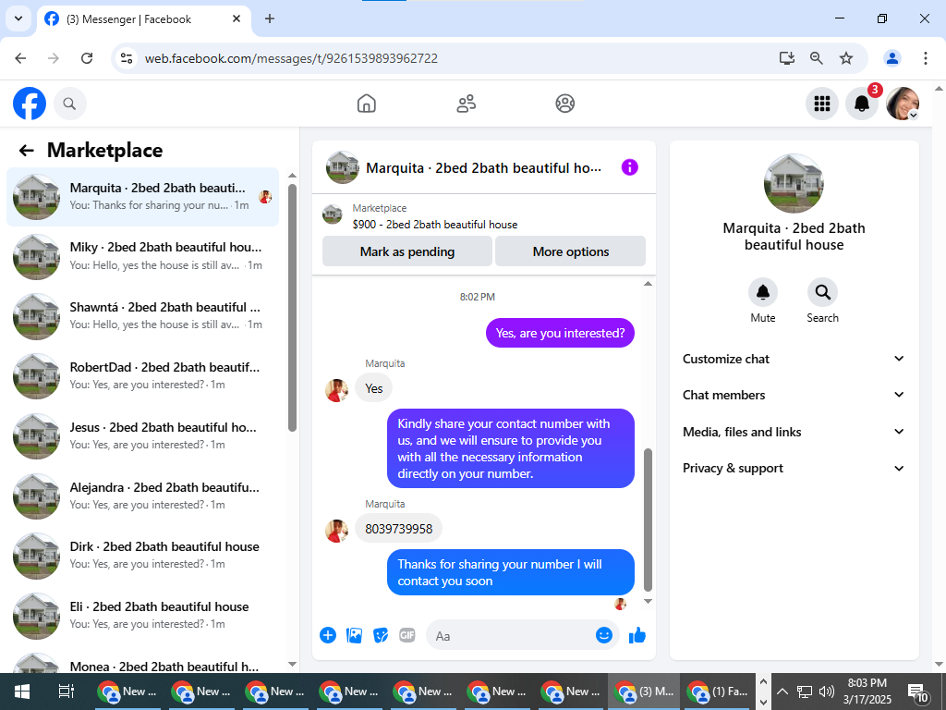Expand Customize chat section
Viewport: 946px width, 710px height.
tap(794, 359)
